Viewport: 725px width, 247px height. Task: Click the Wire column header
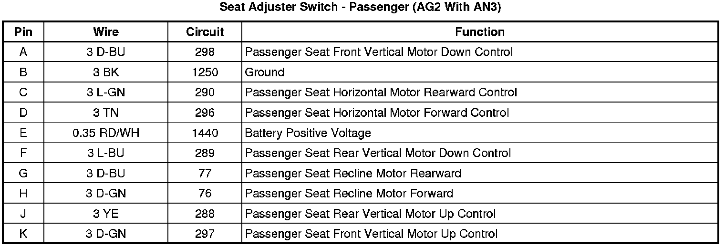coord(106,32)
